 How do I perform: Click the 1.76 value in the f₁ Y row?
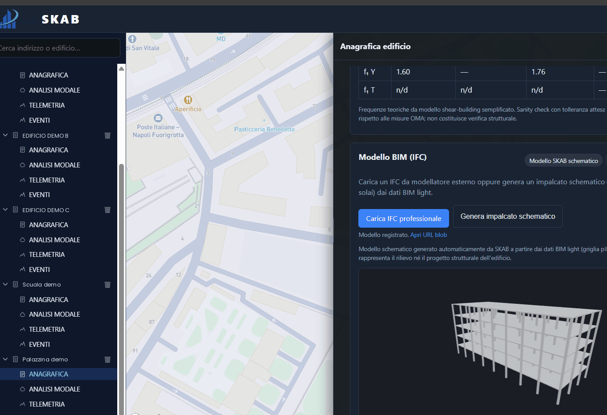point(538,72)
